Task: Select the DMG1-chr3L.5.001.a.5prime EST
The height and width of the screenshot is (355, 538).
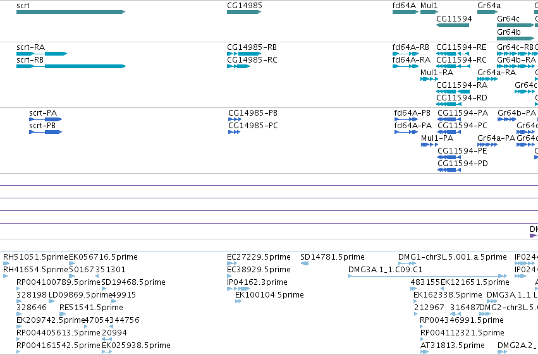Action: coord(407,263)
